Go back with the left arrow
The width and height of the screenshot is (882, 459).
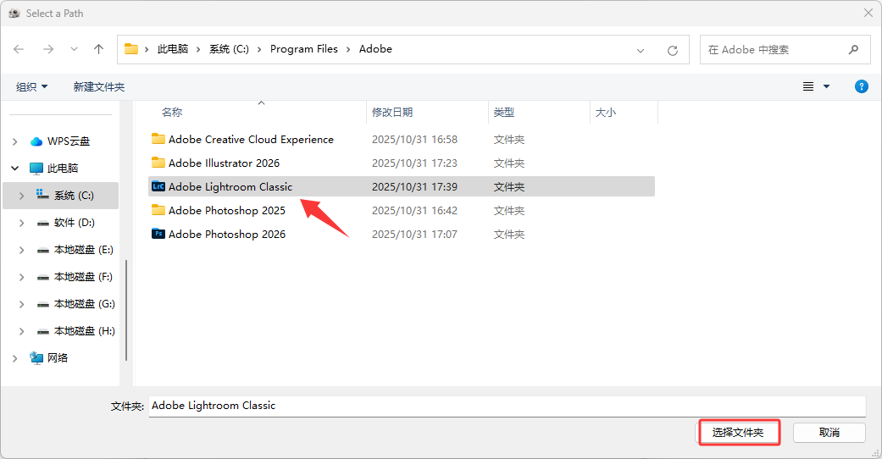[x=19, y=49]
